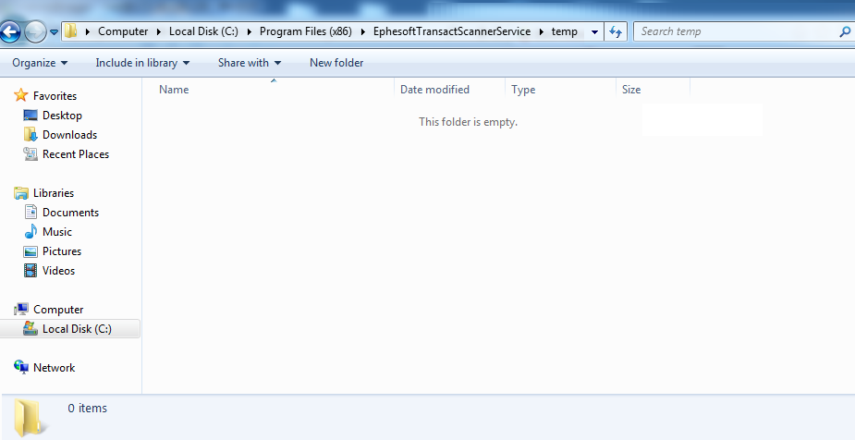Screen dimensions: 855x440
Task: Click the Pictures library icon
Action: pos(30,251)
